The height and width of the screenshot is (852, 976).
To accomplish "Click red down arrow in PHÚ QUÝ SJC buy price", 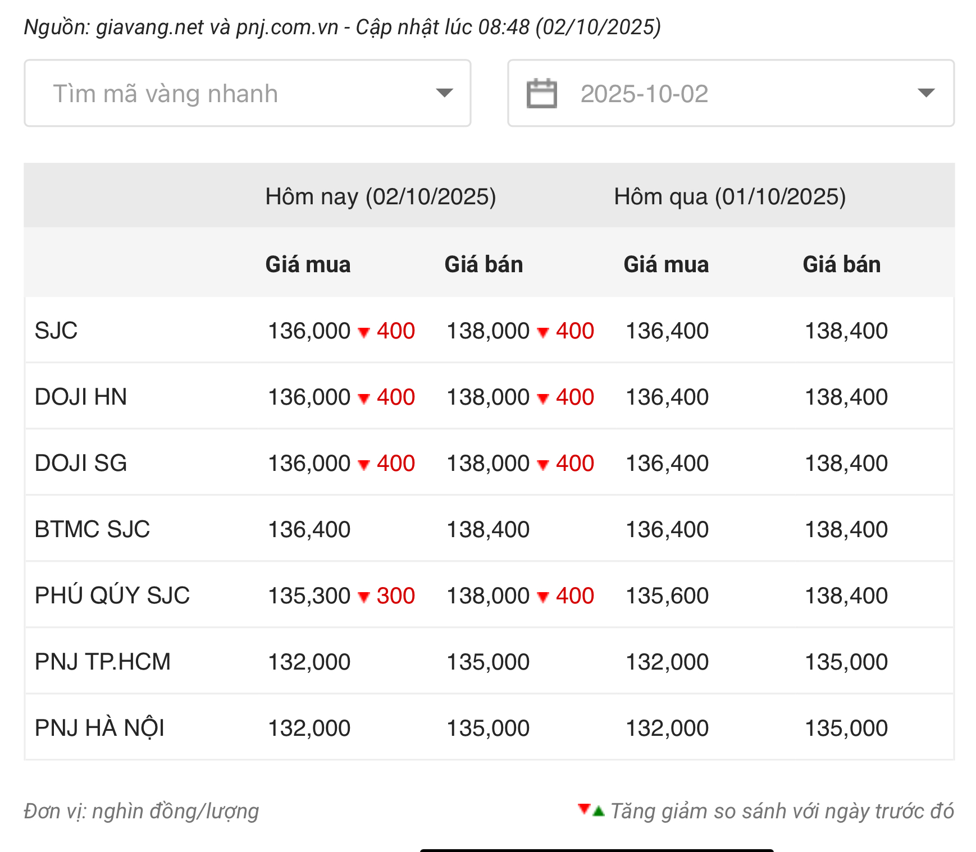I will pyautogui.click(x=364, y=597).
